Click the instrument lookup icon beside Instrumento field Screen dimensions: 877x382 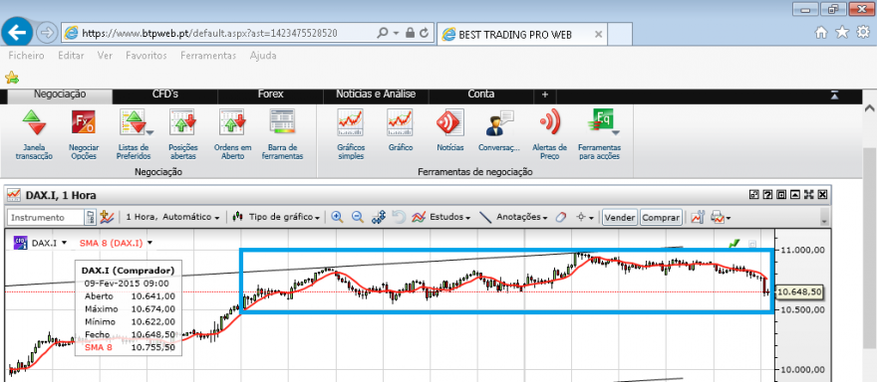click(90, 217)
